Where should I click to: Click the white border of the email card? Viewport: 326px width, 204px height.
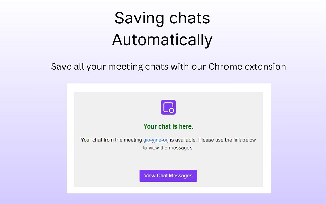[70, 136]
